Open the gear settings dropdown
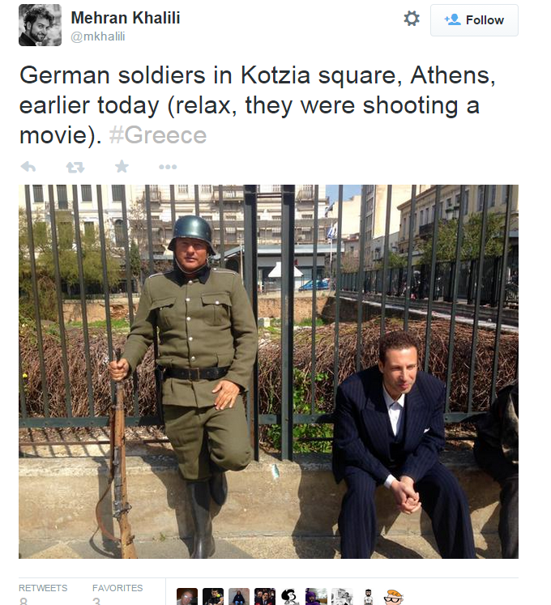The width and height of the screenshot is (551, 605). [412, 19]
